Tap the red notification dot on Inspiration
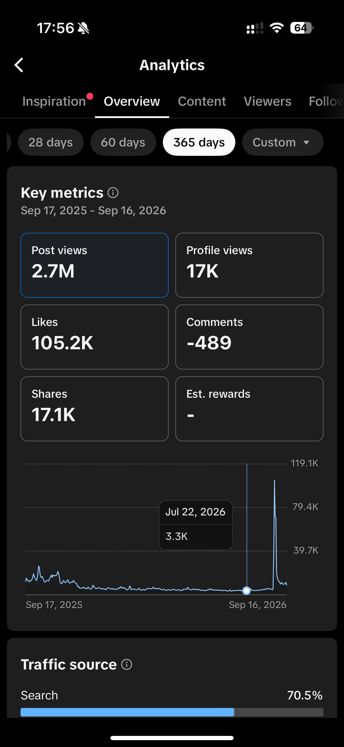344x747 pixels. point(90,96)
